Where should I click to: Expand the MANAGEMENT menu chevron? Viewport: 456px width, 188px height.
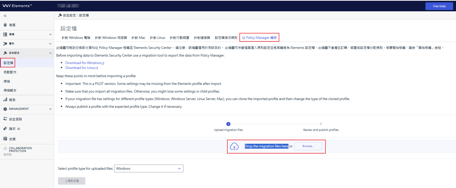[x=50, y=109]
